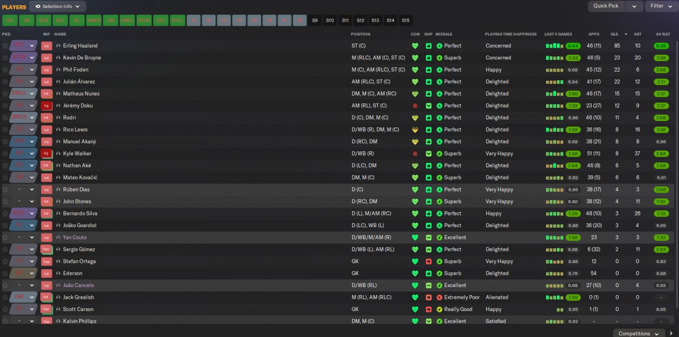Viewport: 679px width, 337px height.
Task: Select the S1 substitute slot button
Action: (x=194, y=21)
